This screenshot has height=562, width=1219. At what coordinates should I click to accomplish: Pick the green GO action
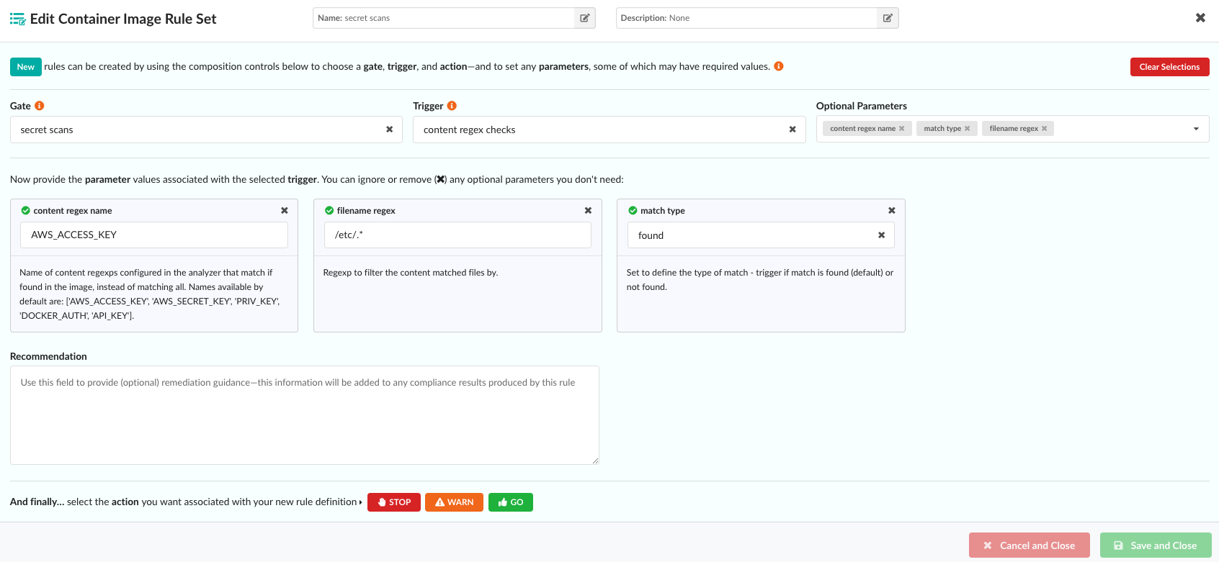pyautogui.click(x=510, y=502)
